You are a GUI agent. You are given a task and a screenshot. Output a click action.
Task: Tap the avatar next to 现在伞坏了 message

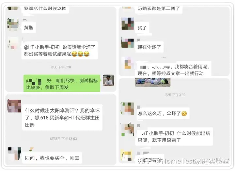[127, 43]
